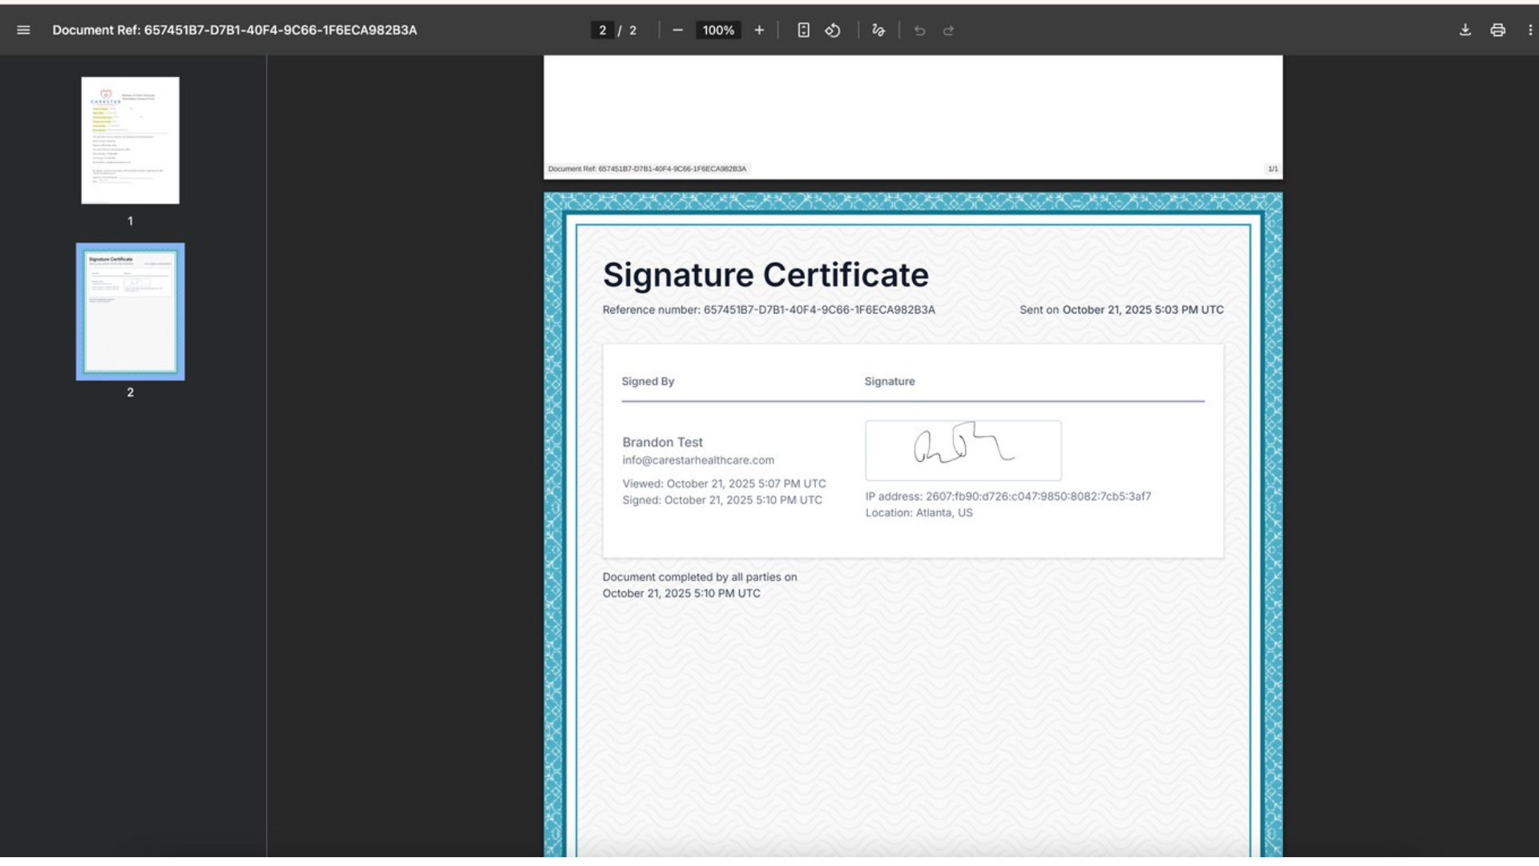Click the page number input showing 2
The width and height of the screenshot is (1539, 866).
tap(604, 30)
